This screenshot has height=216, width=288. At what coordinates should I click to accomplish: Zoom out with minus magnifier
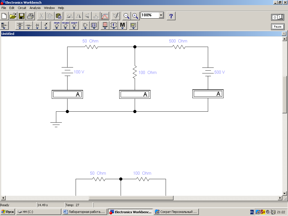[x=126, y=16]
